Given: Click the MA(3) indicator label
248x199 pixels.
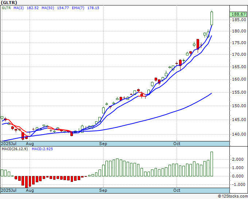Looking at the screenshot, I should (x=19, y=8).
